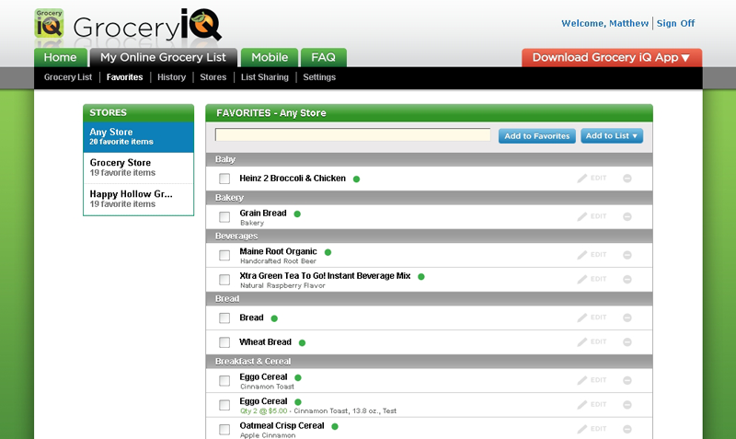Check Eggo Cereal Qty 2 checkbox
The width and height of the screenshot is (736, 439).
pos(224,405)
